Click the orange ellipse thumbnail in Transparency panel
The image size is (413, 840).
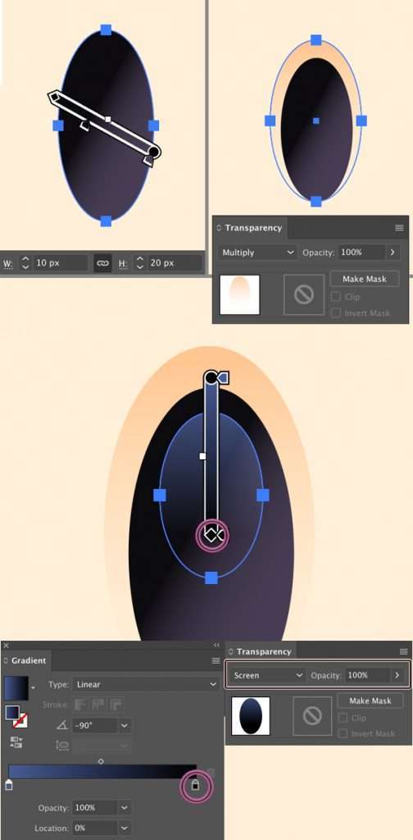[239, 295]
